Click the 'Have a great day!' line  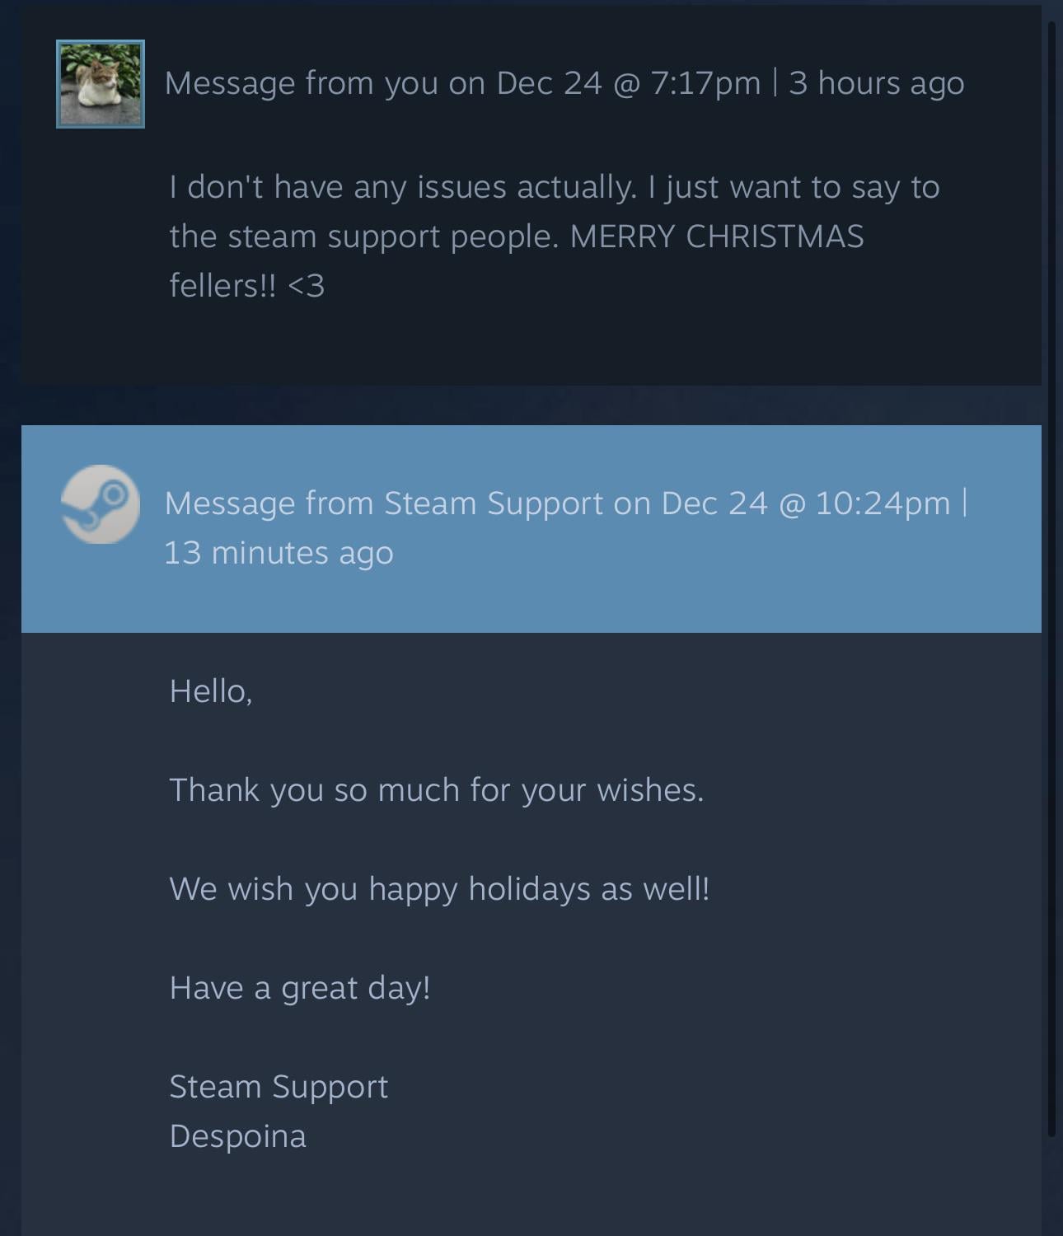[x=300, y=988]
